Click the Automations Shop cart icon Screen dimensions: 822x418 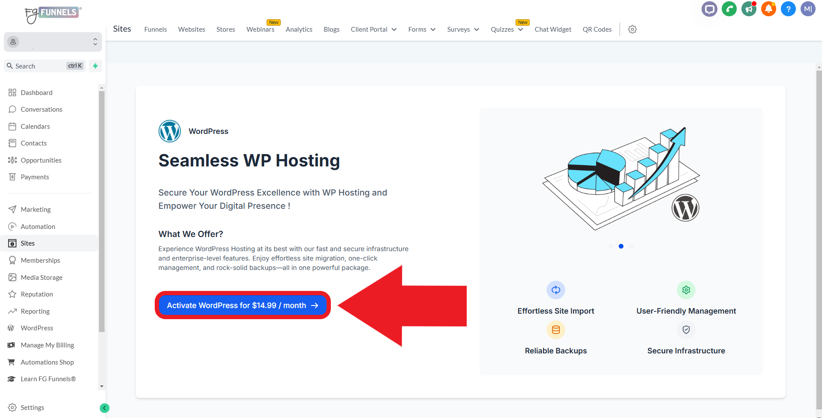[12, 362]
